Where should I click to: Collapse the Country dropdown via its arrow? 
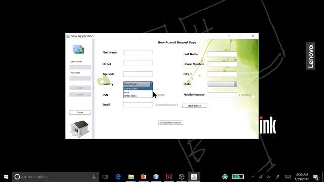[x=151, y=84]
